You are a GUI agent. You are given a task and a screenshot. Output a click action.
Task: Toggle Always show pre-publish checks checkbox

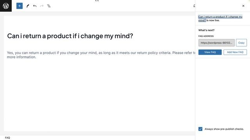[x=200, y=129]
